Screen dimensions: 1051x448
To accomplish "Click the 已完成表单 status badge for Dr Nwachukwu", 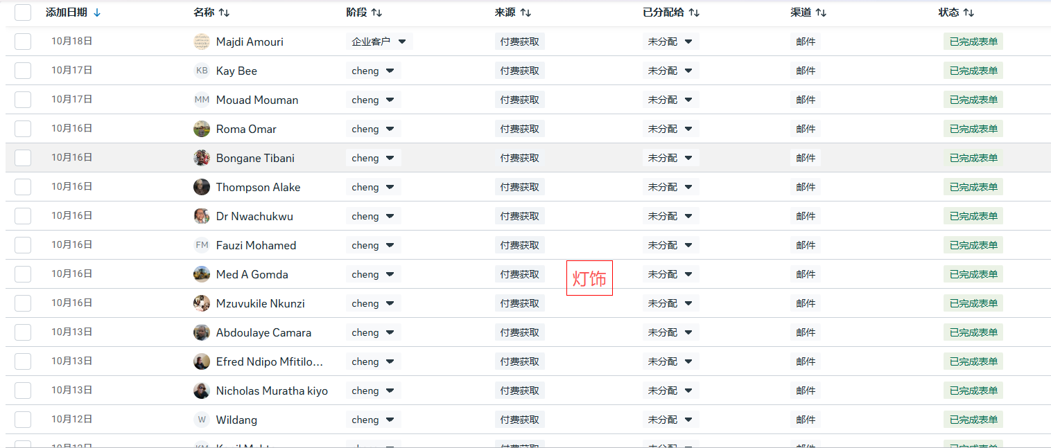I will pyautogui.click(x=973, y=216).
